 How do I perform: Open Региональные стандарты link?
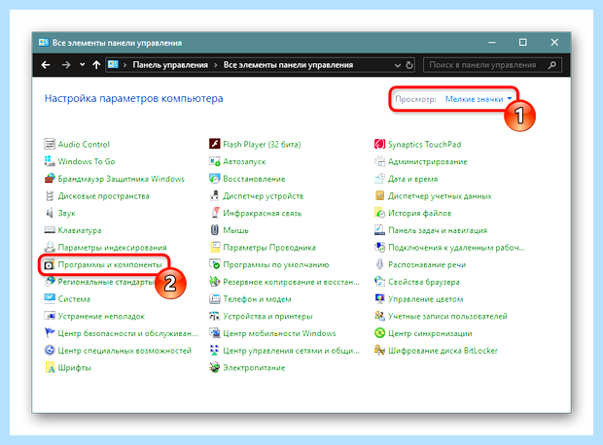tap(106, 282)
